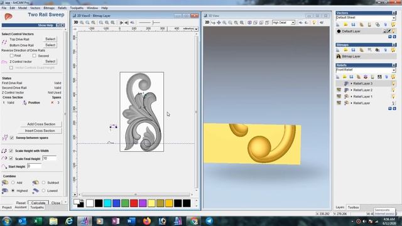This screenshot has height=226, width=402.
Task: Toggle Scale Height with Width checkbox
Action: click(11, 151)
